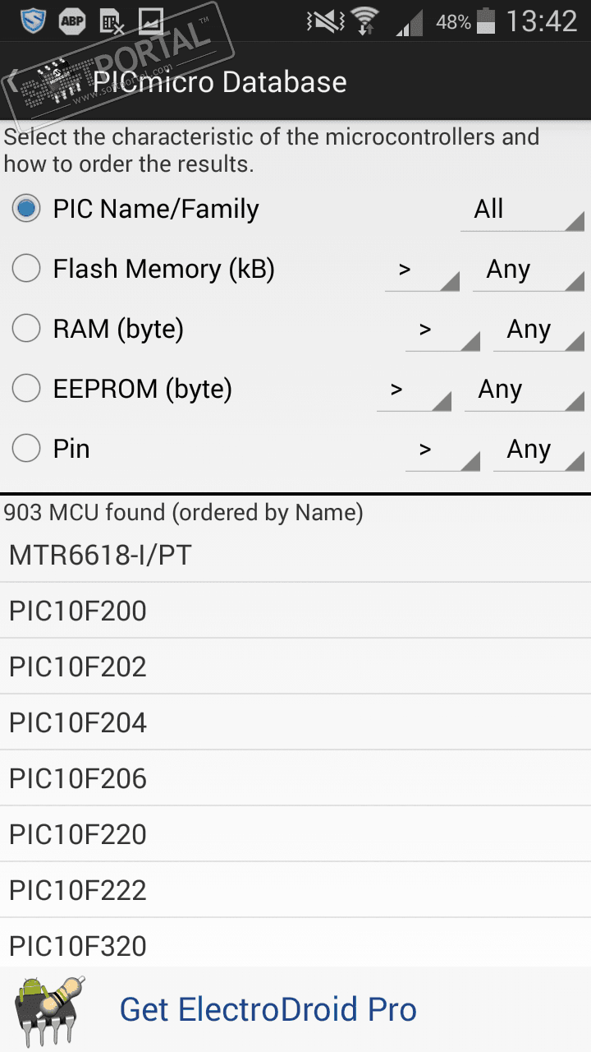Open the PIC10F200 list entry
Viewport: 591px width, 1052px height.
point(295,611)
